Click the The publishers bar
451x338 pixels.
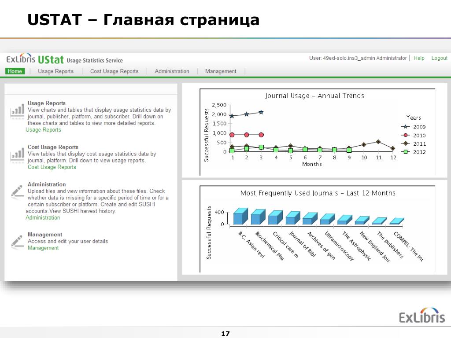(379, 221)
